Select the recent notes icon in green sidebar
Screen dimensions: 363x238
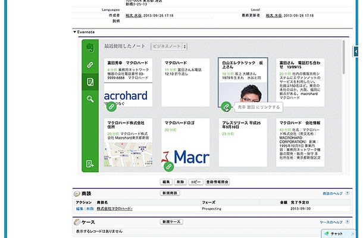tap(90, 82)
